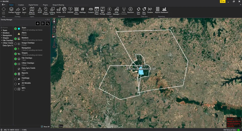Open Contacts list
242x131 pixels.
click(91, 10)
